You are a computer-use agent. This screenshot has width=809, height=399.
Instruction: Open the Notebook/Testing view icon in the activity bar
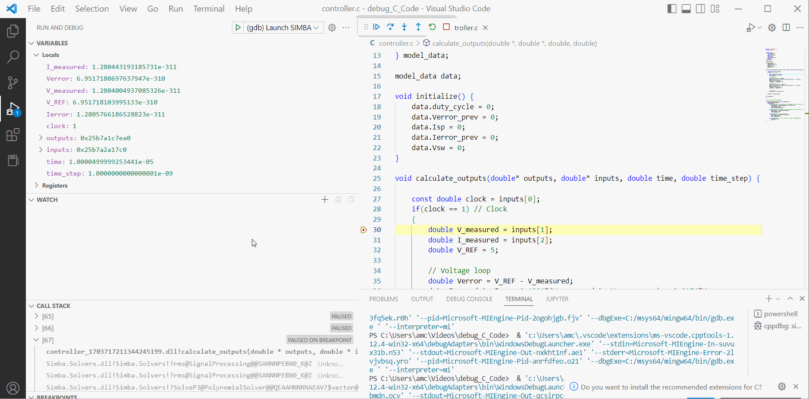point(13,160)
